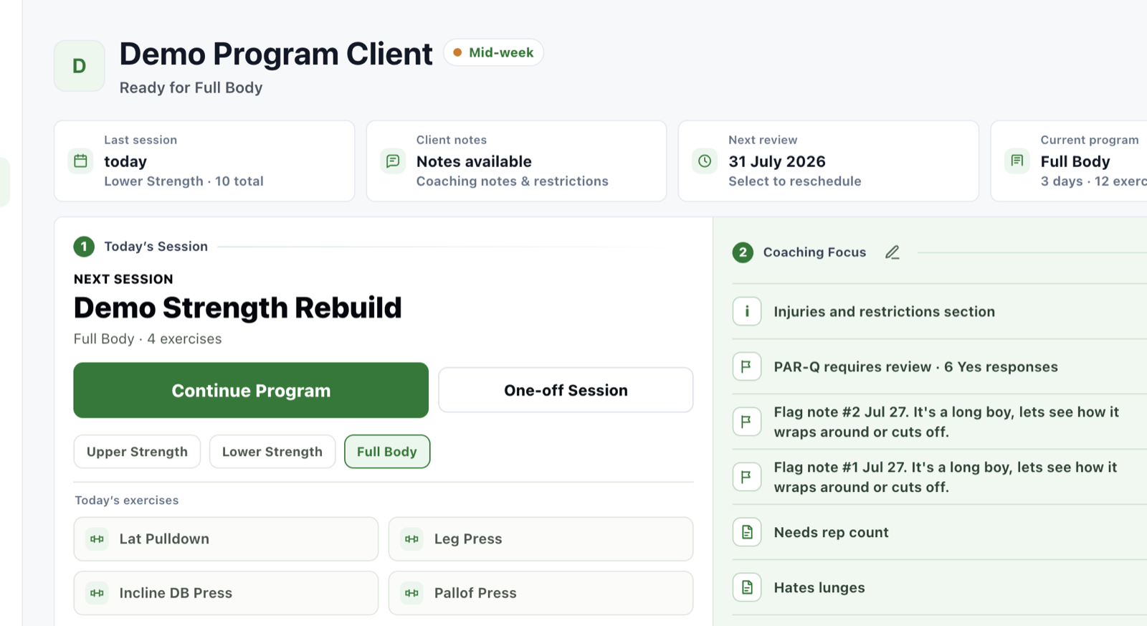The image size is (1147, 626).
Task: Click the clock icon in Next review card
Action: tap(705, 161)
